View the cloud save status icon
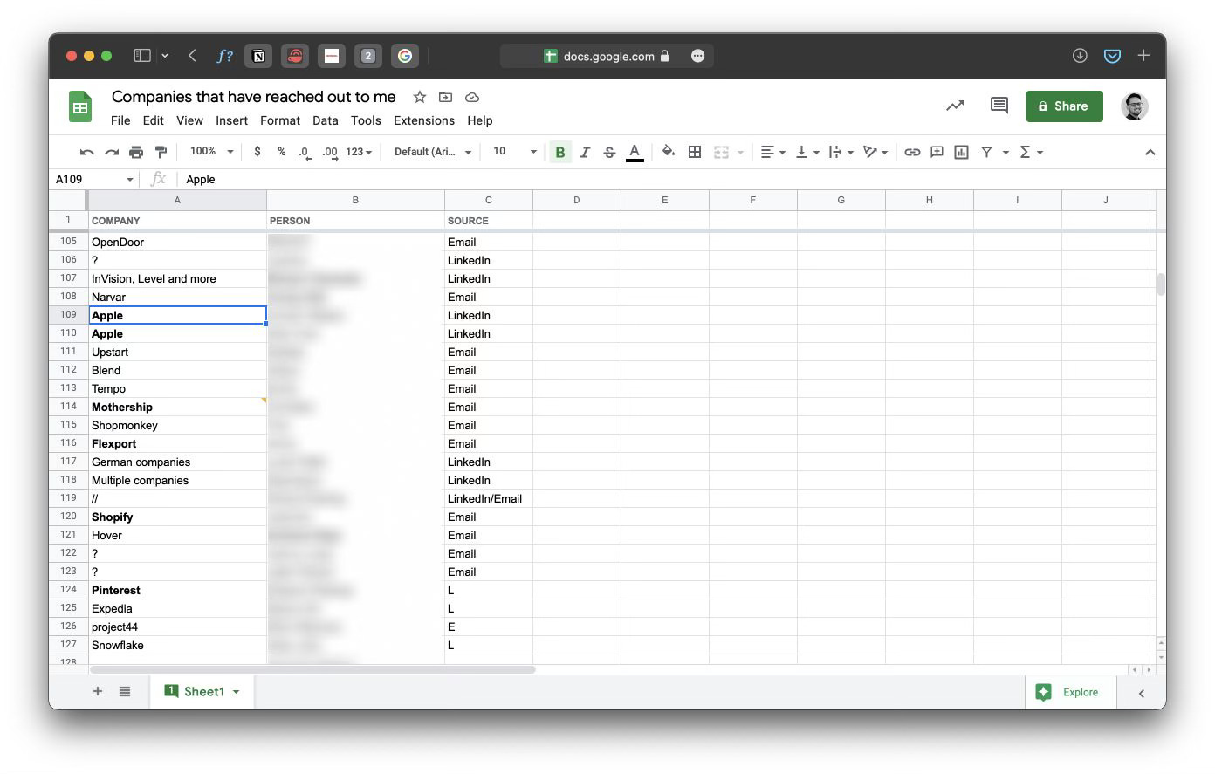This screenshot has width=1215, height=774. click(472, 97)
